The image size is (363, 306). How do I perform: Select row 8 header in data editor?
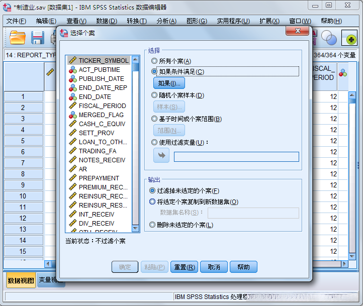tap(23, 174)
